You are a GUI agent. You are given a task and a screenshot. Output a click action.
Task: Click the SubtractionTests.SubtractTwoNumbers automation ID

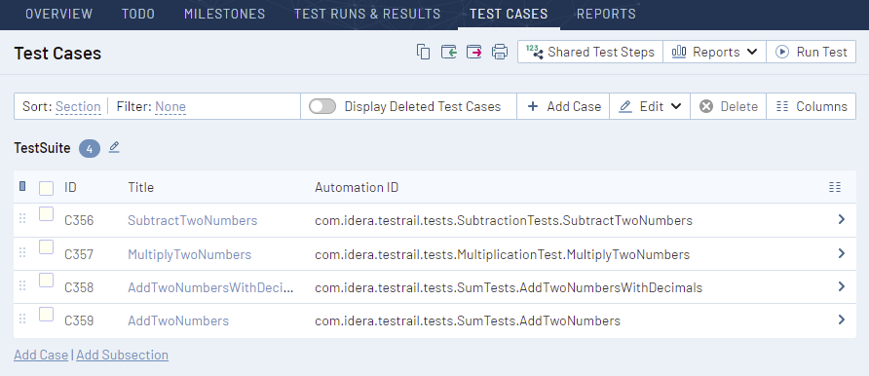click(x=504, y=220)
